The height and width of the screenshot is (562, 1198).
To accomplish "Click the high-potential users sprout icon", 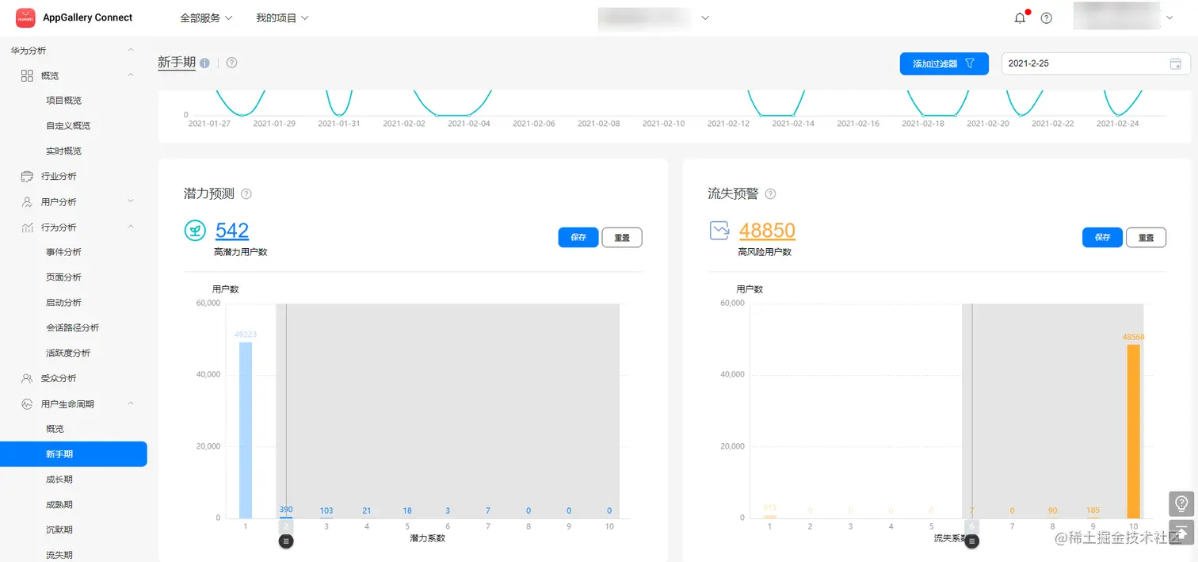I will click(195, 231).
